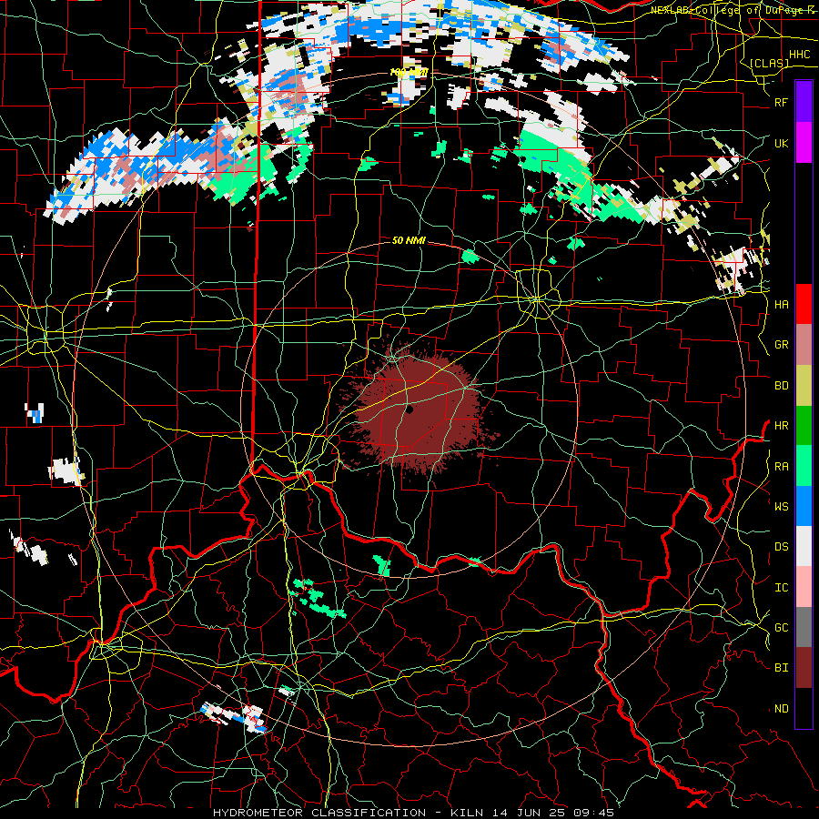Click the DS white legend swatch
The image size is (819, 819).
pyautogui.click(x=804, y=546)
